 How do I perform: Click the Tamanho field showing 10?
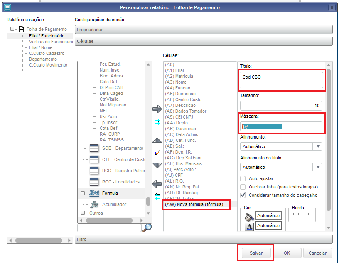[x=281, y=106]
